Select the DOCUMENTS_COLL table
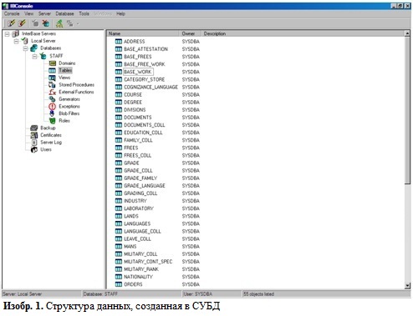Viewport: 413px width, 316px height. (145, 125)
